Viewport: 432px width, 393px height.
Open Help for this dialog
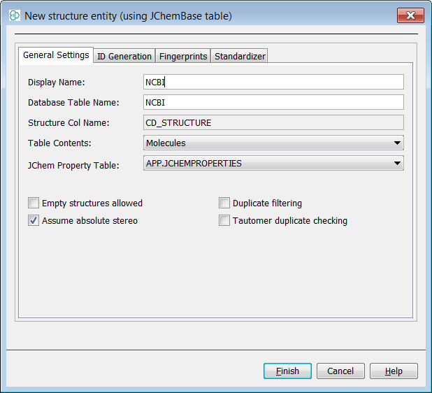coord(394,371)
